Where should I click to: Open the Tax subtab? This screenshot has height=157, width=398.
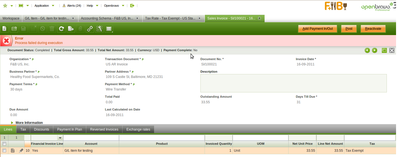pos(23,129)
